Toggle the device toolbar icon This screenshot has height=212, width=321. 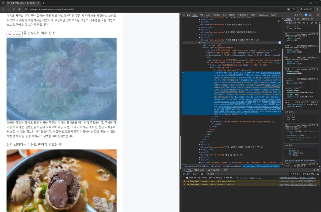coord(189,15)
